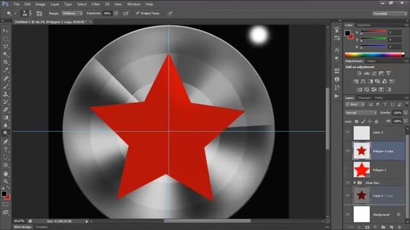Screen dimensions: 410x230
Task: Open the Exposure slider dropdown arrow
Action: point(116,13)
